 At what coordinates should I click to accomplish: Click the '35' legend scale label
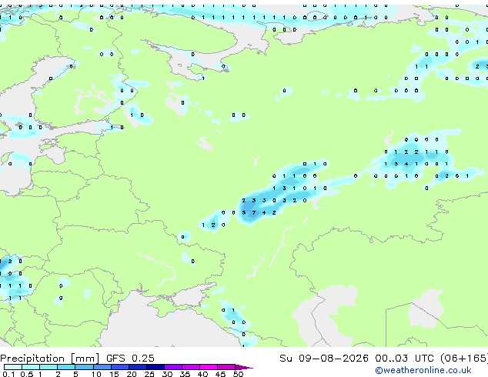coord(185,374)
